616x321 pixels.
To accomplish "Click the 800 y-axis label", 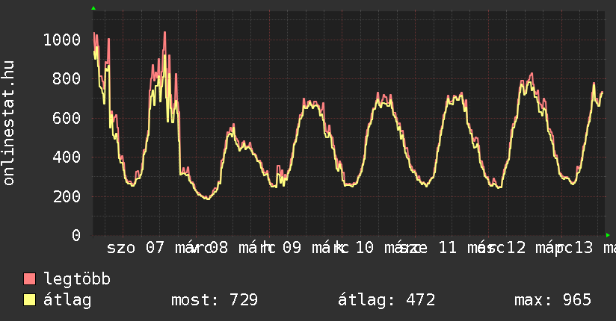I will pyautogui.click(x=66, y=78).
